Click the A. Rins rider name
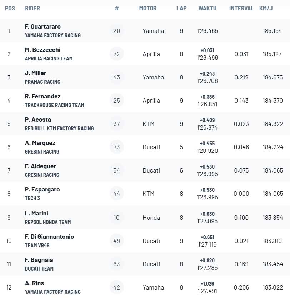 (x=35, y=283)
